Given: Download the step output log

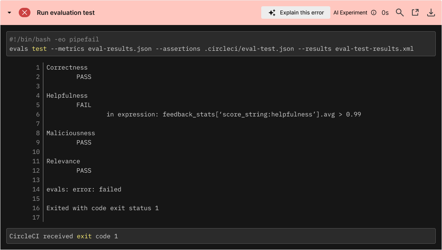Looking at the screenshot, I should click(x=431, y=12).
